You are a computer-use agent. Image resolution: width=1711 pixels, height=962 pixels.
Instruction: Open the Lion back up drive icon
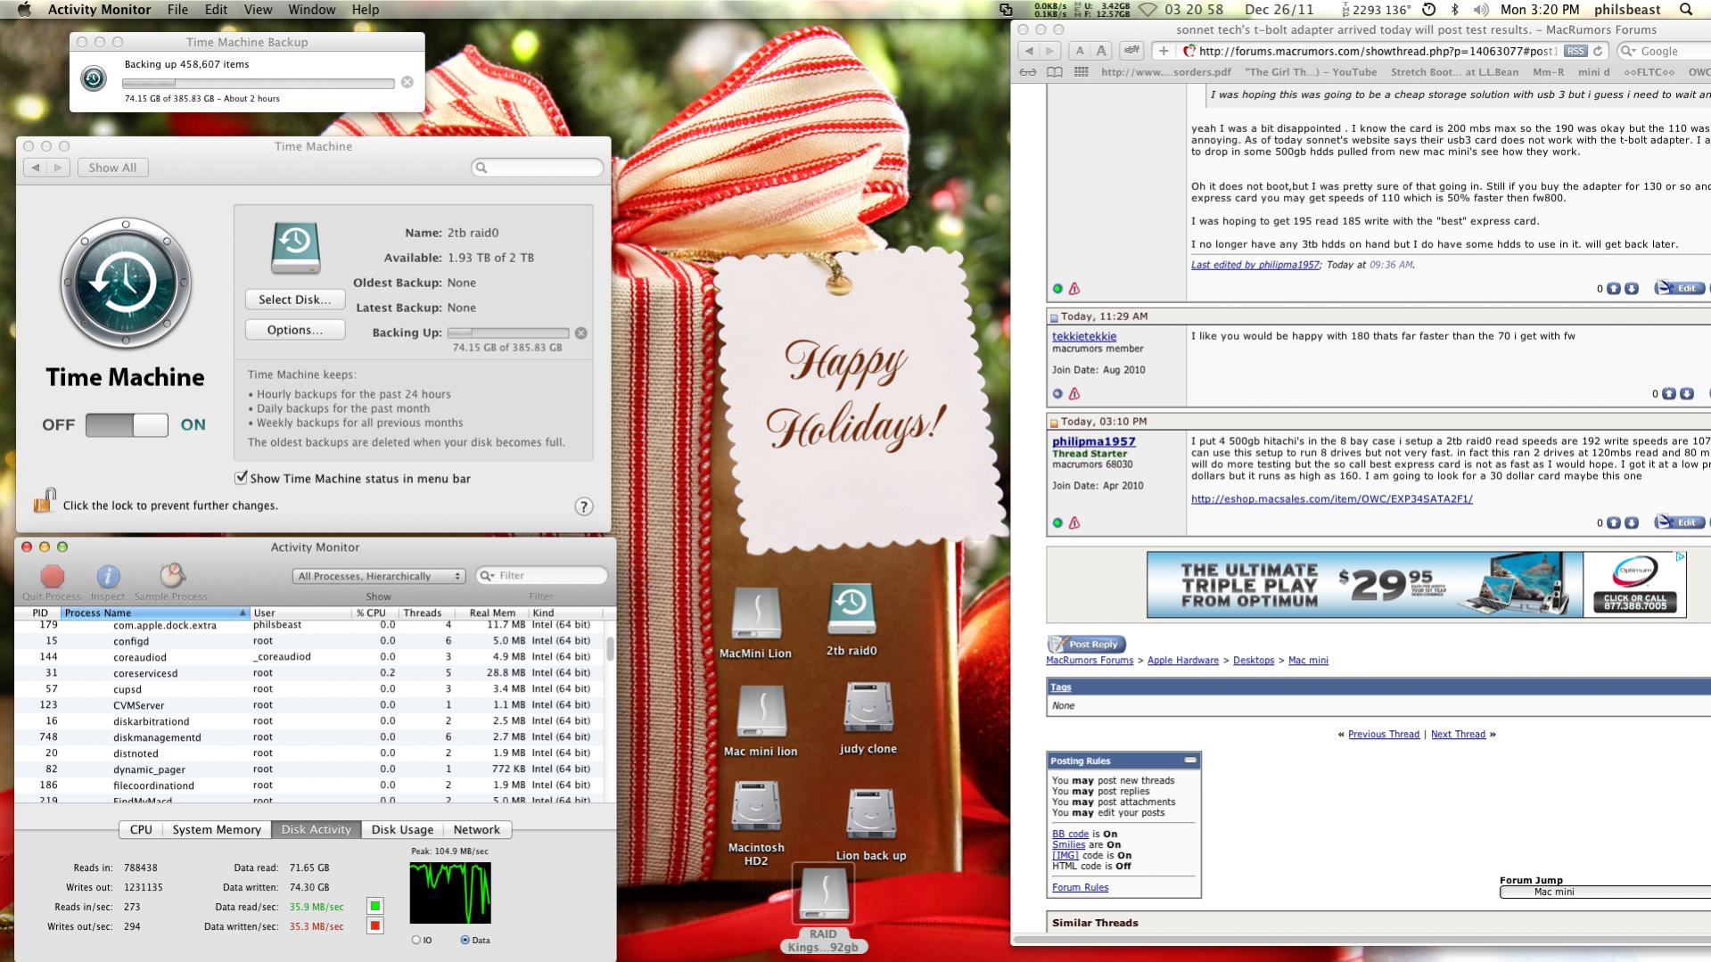click(x=871, y=814)
